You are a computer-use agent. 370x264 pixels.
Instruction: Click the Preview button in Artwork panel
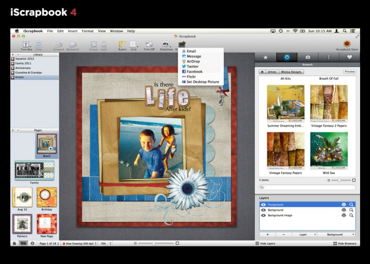pos(349,72)
